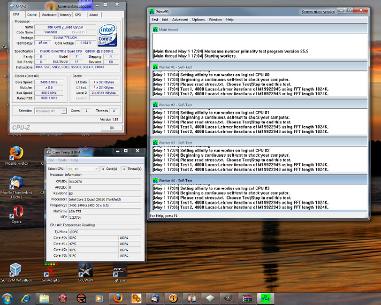
Task: Click the Windows Media Player taskbar icon
Action: point(100,298)
